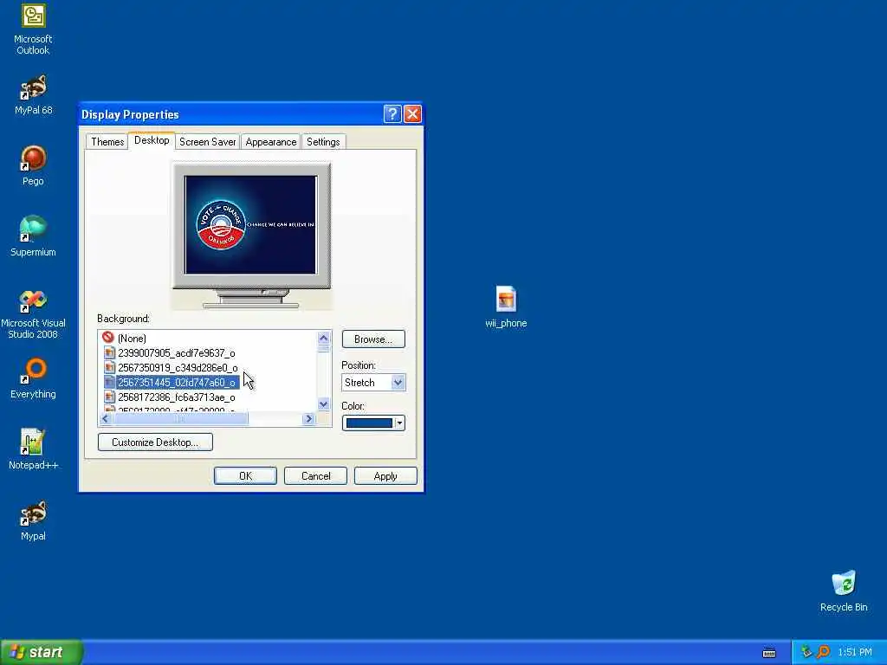Image resolution: width=887 pixels, height=665 pixels.
Task: Switch to the Screen Saver tab
Action: tap(208, 142)
